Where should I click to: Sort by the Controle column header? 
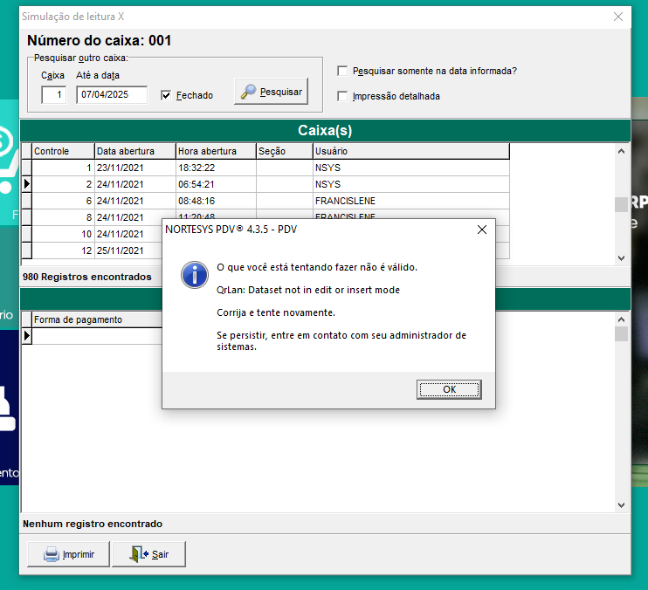point(62,151)
